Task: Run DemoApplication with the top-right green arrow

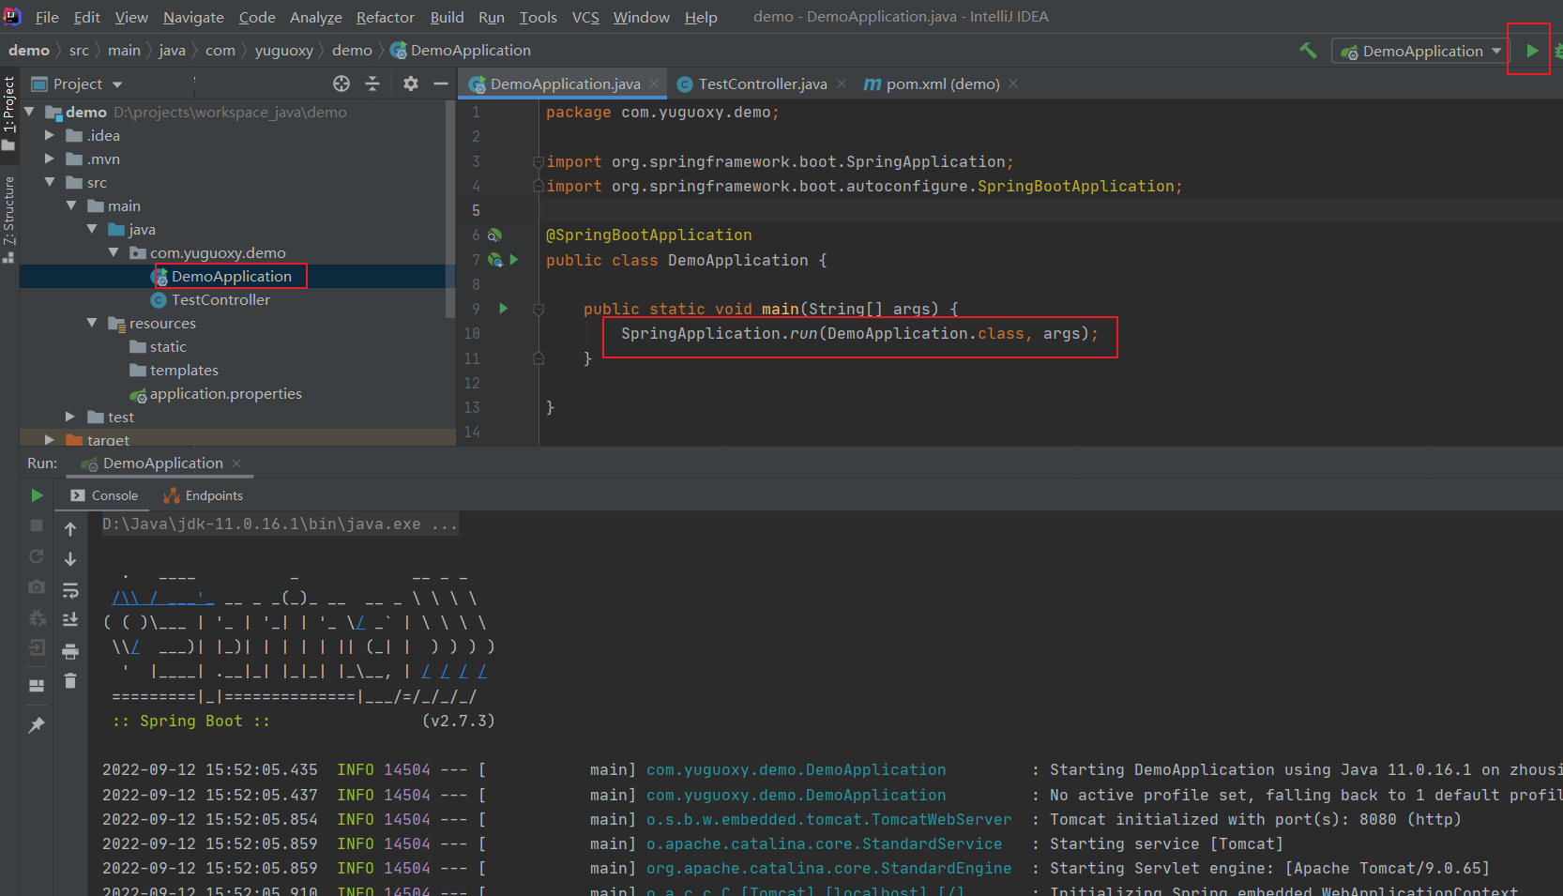Action: [x=1531, y=51]
